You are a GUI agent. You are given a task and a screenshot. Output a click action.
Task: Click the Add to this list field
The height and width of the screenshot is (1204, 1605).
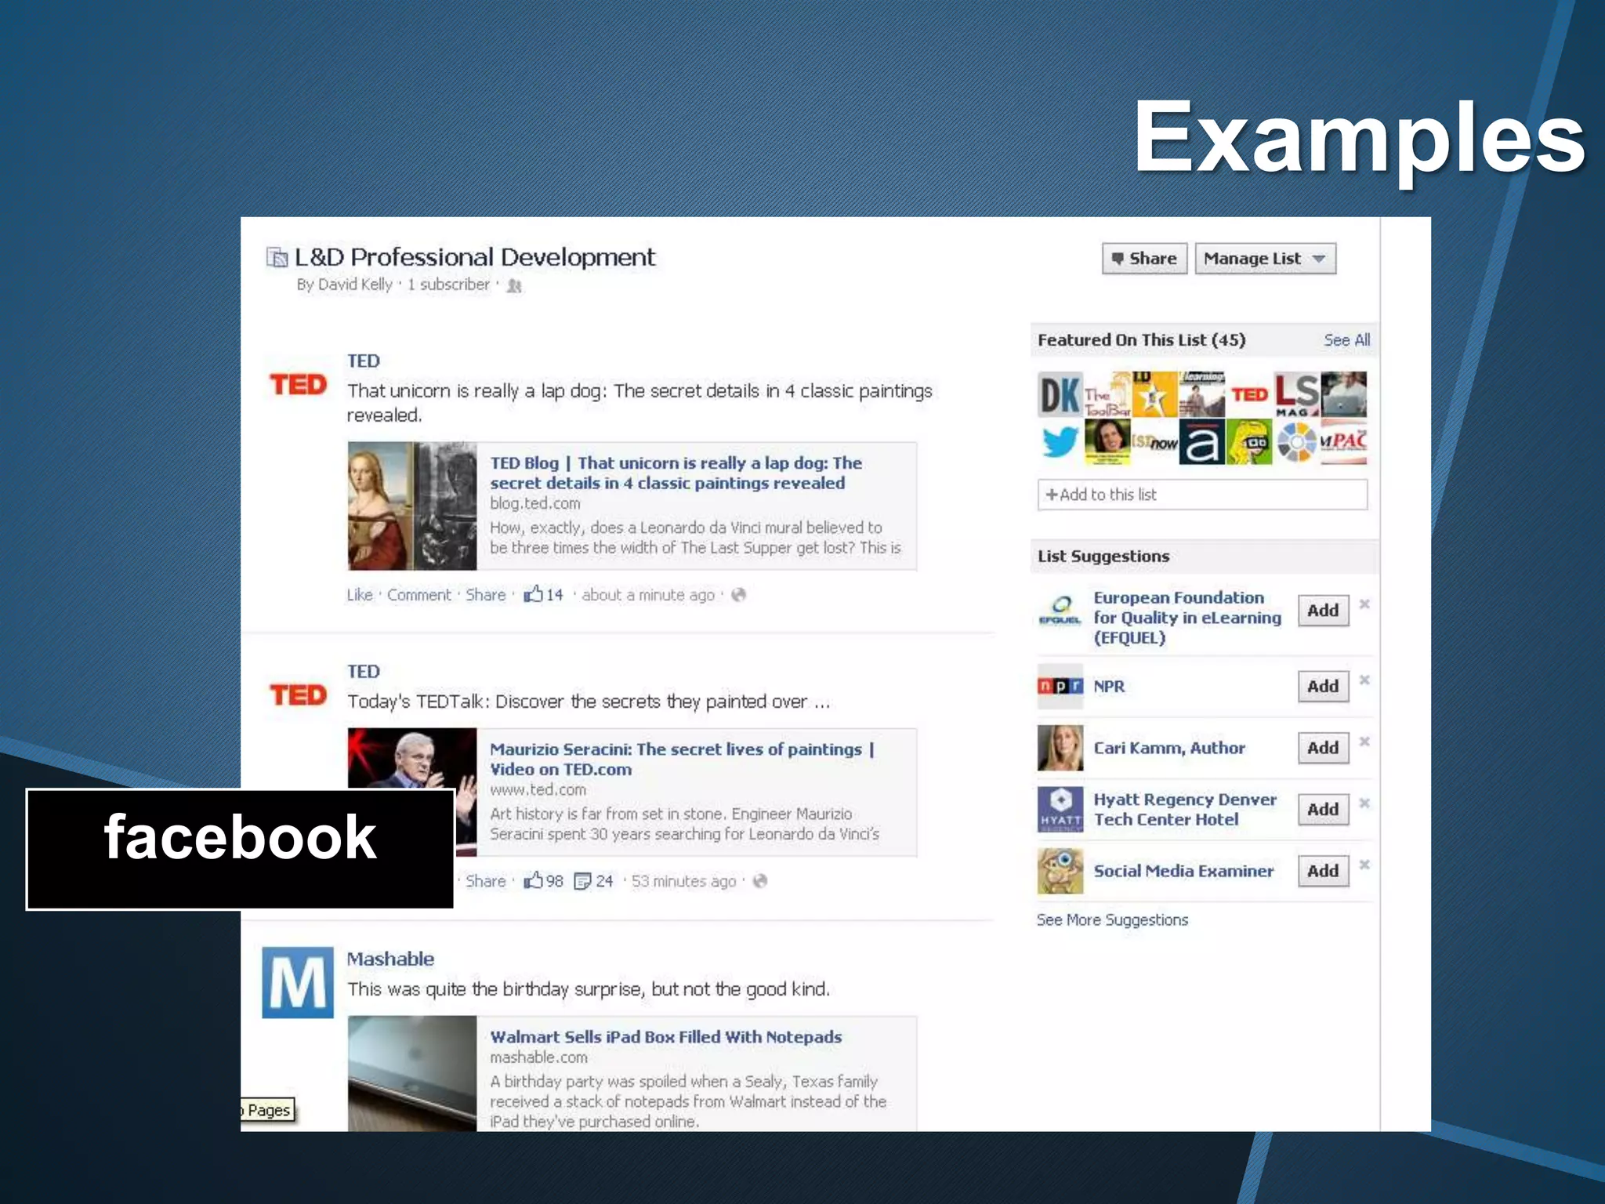click(1202, 495)
